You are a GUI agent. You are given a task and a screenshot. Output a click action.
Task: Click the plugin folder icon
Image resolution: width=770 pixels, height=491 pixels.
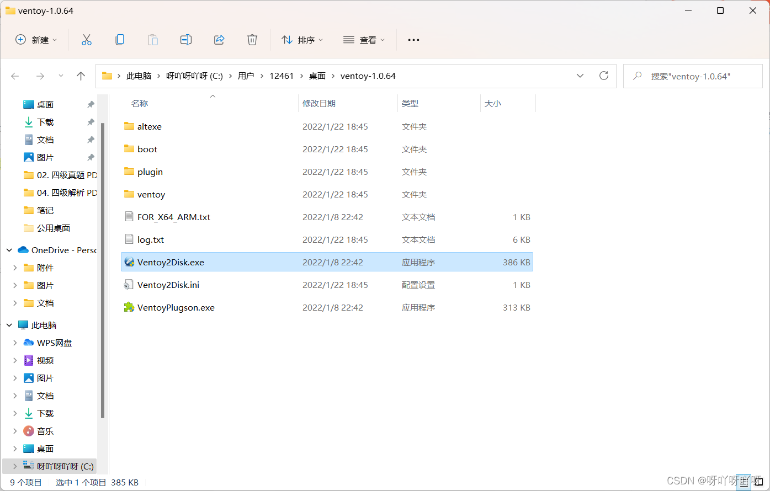(129, 172)
